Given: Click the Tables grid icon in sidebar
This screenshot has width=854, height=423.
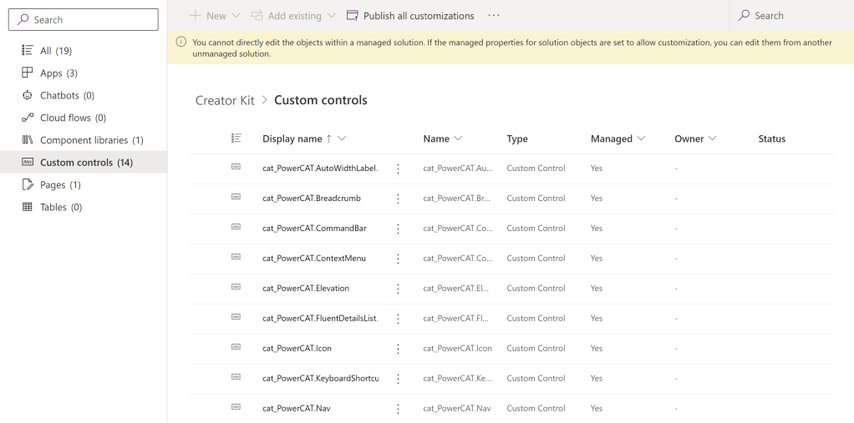Looking at the screenshot, I should (28, 207).
